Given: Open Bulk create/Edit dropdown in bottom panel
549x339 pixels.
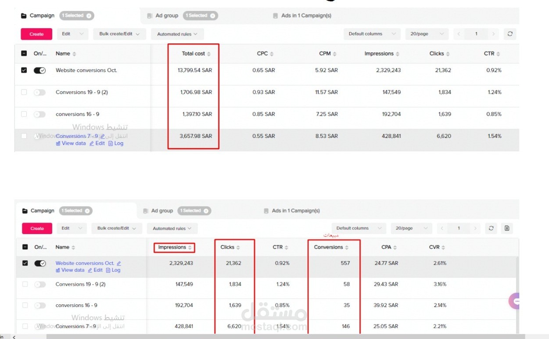Looking at the screenshot, I should point(117,228).
